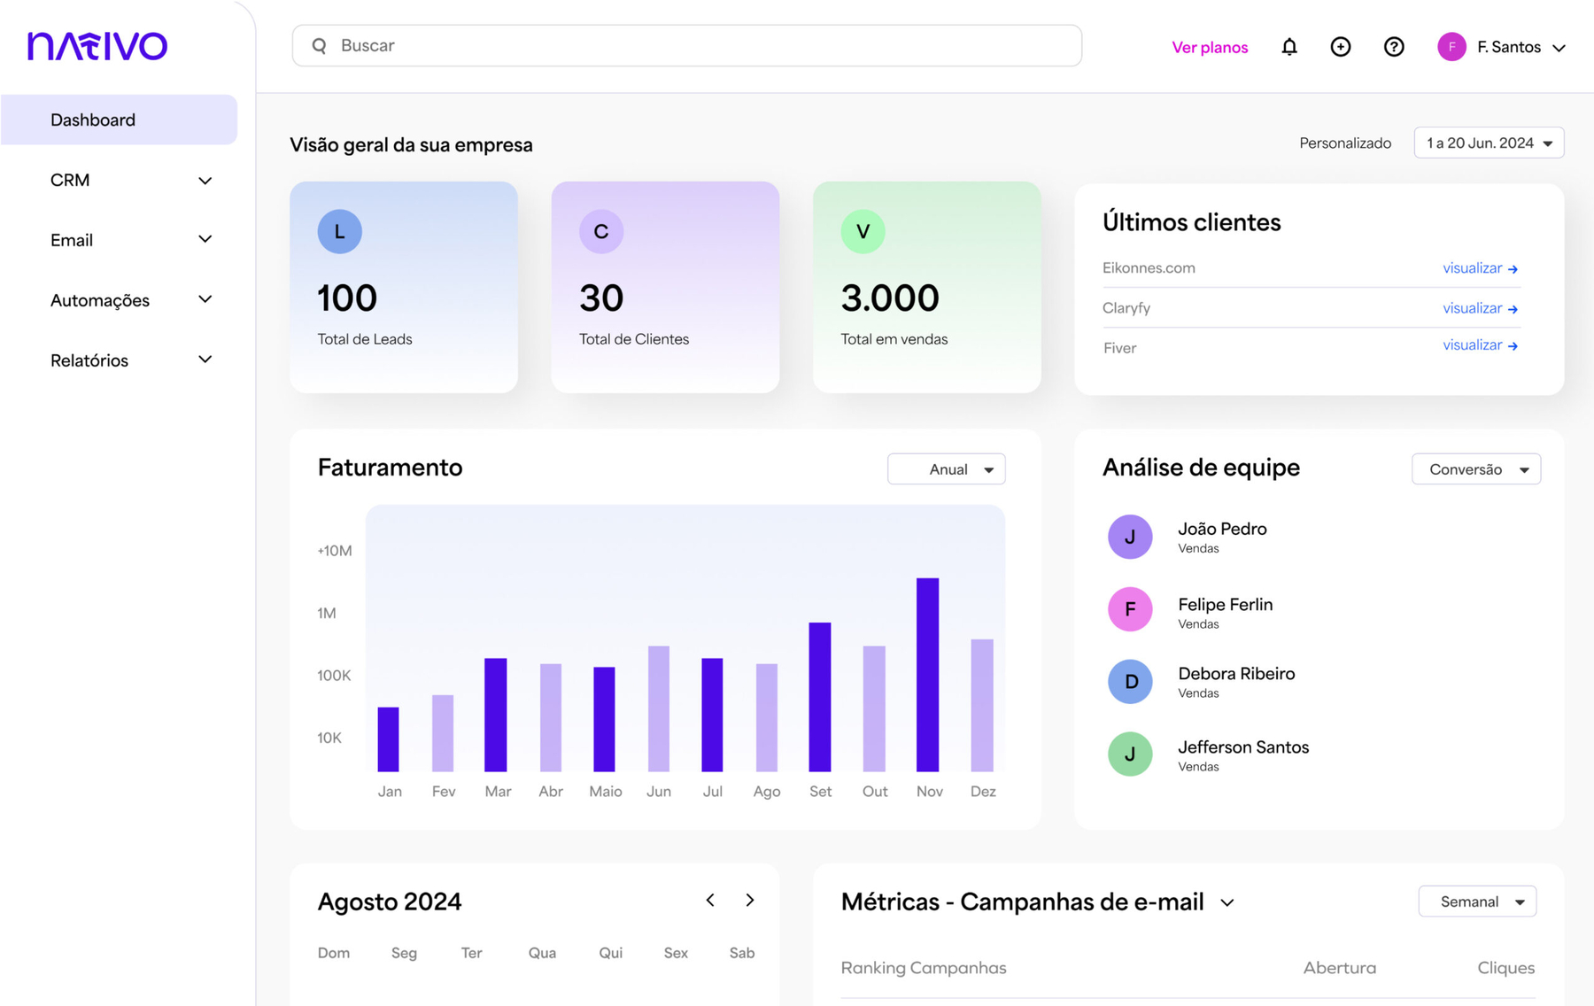Expand the Automações sidebar section
Viewport: 1594px width, 1006px height.
tap(131, 300)
